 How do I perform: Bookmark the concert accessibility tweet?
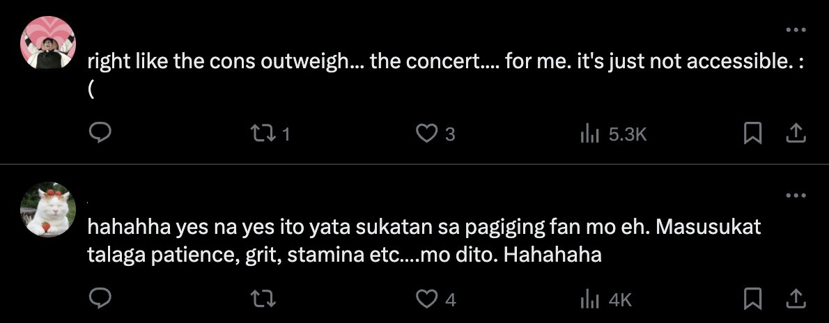(752, 132)
